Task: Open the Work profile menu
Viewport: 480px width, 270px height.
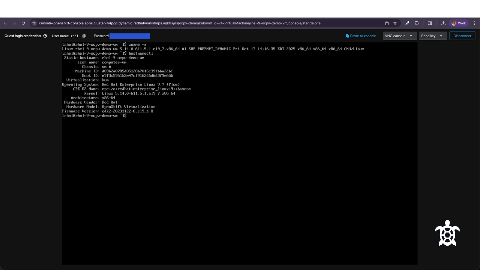Action: point(459,23)
